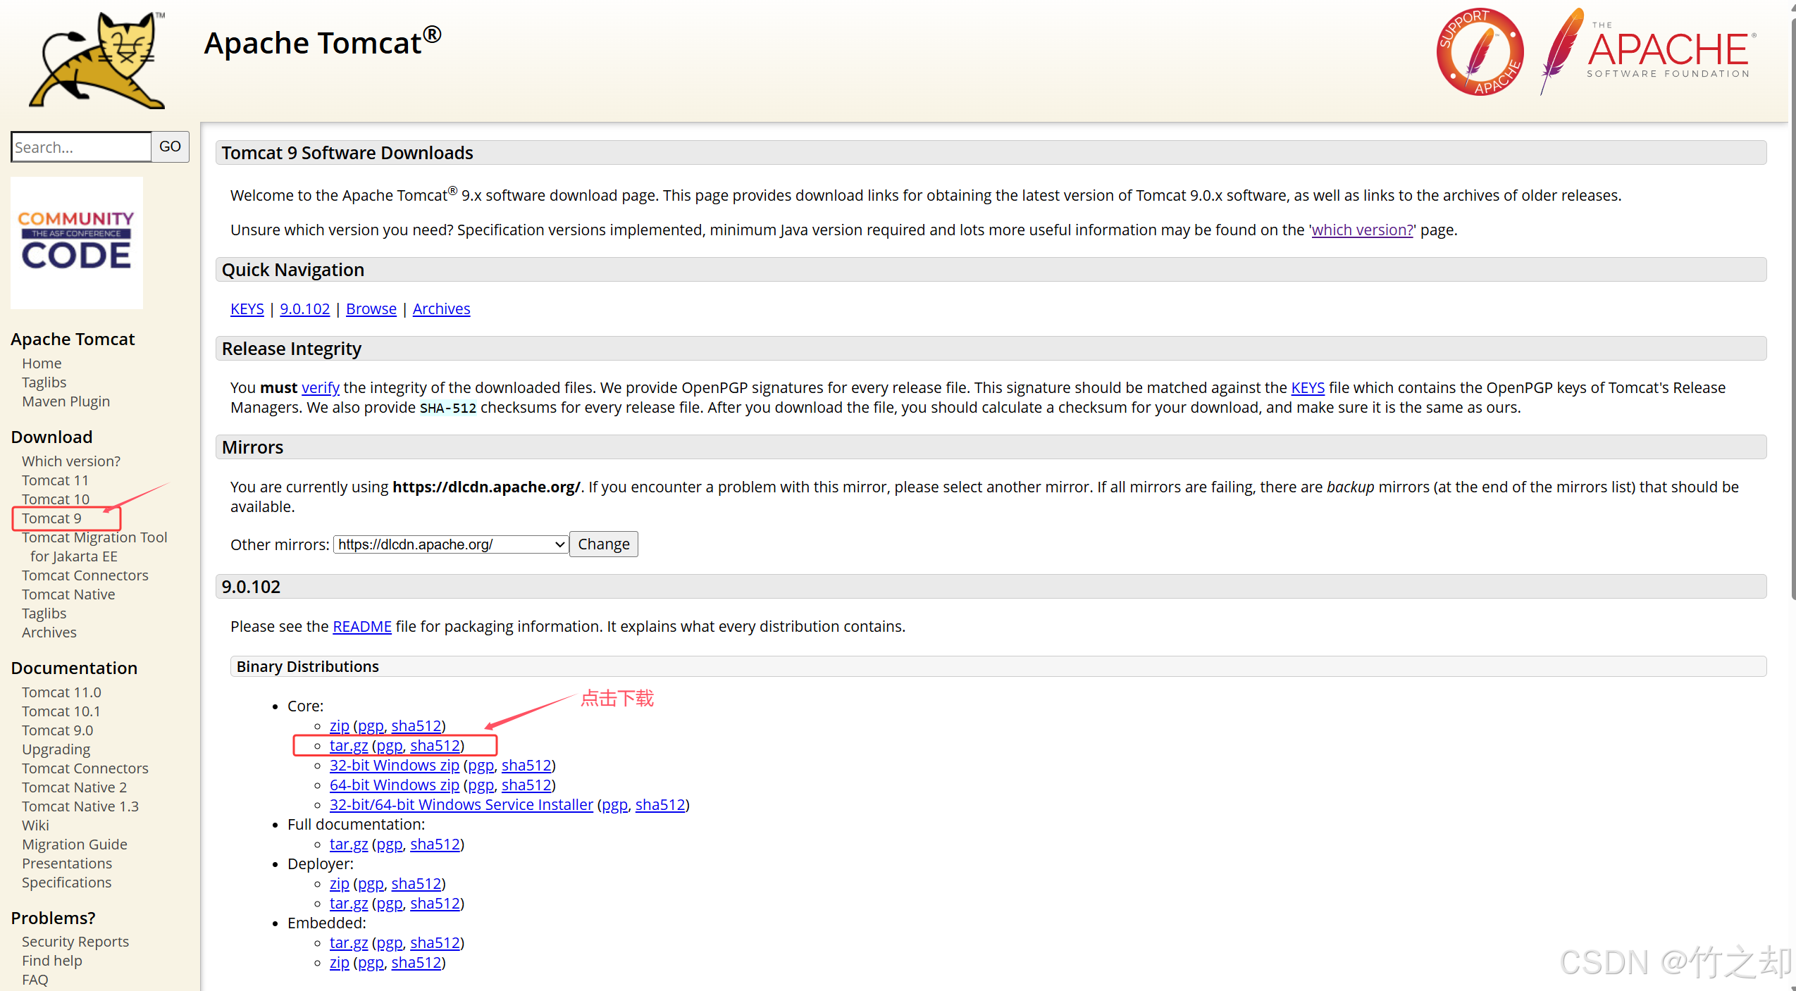This screenshot has height=991, width=1796.
Task: Open Migration Guide documentation link
Action: click(x=74, y=844)
